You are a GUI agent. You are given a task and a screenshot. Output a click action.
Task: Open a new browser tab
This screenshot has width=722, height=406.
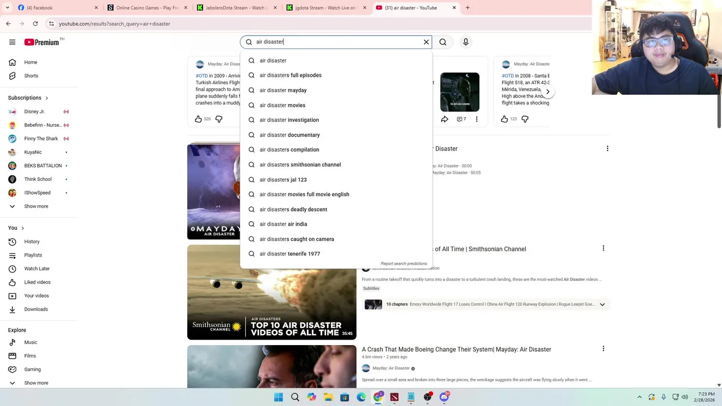[x=468, y=8]
